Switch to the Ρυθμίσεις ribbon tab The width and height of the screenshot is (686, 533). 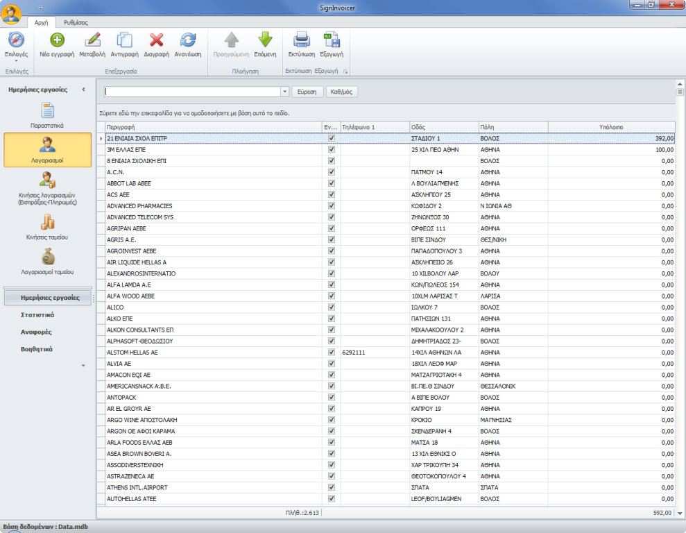click(x=76, y=22)
